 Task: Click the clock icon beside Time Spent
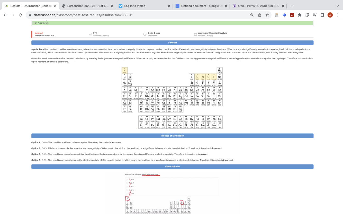145,34
